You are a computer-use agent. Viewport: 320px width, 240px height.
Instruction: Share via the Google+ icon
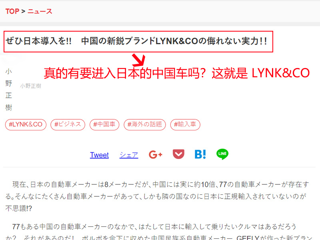(156, 154)
